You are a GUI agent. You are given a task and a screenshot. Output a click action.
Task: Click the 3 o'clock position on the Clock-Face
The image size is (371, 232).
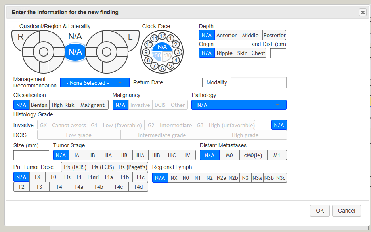coord(178,52)
